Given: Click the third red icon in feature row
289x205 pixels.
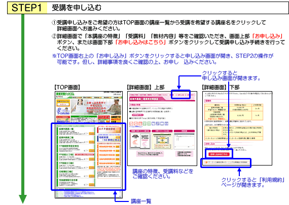Looking at the screenshot, I should pos(140,124).
